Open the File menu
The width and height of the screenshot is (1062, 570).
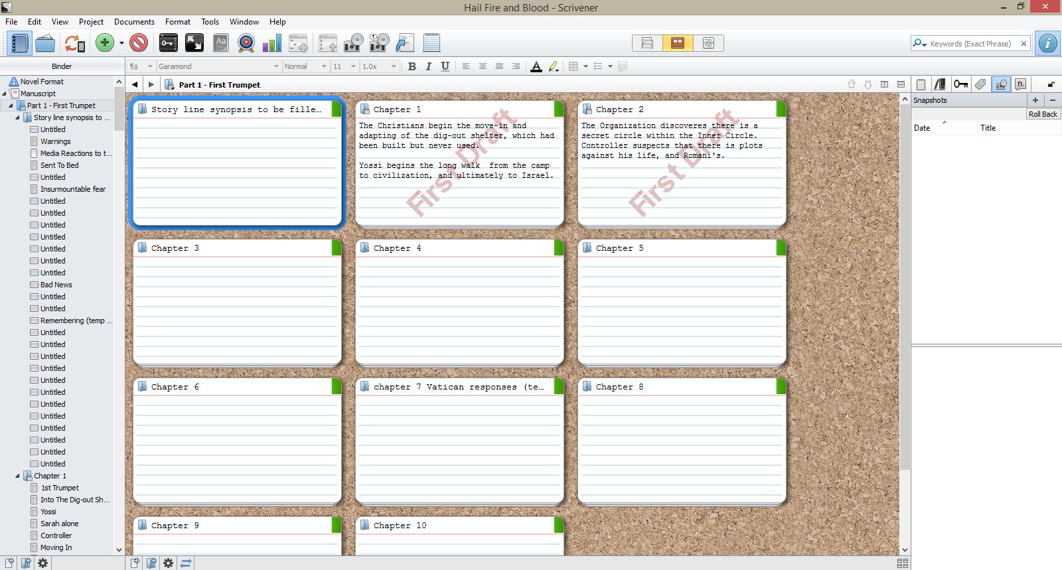[x=11, y=22]
